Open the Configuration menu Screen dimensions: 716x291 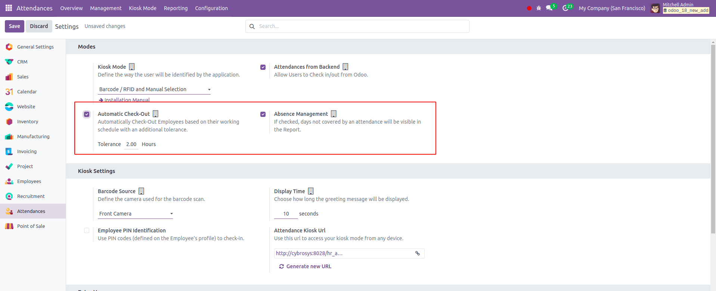click(x=211, y=8)
